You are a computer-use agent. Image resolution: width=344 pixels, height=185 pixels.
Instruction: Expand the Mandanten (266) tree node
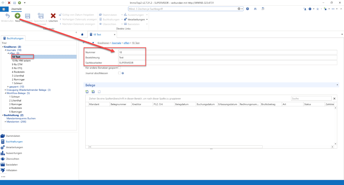click(5, 122)
